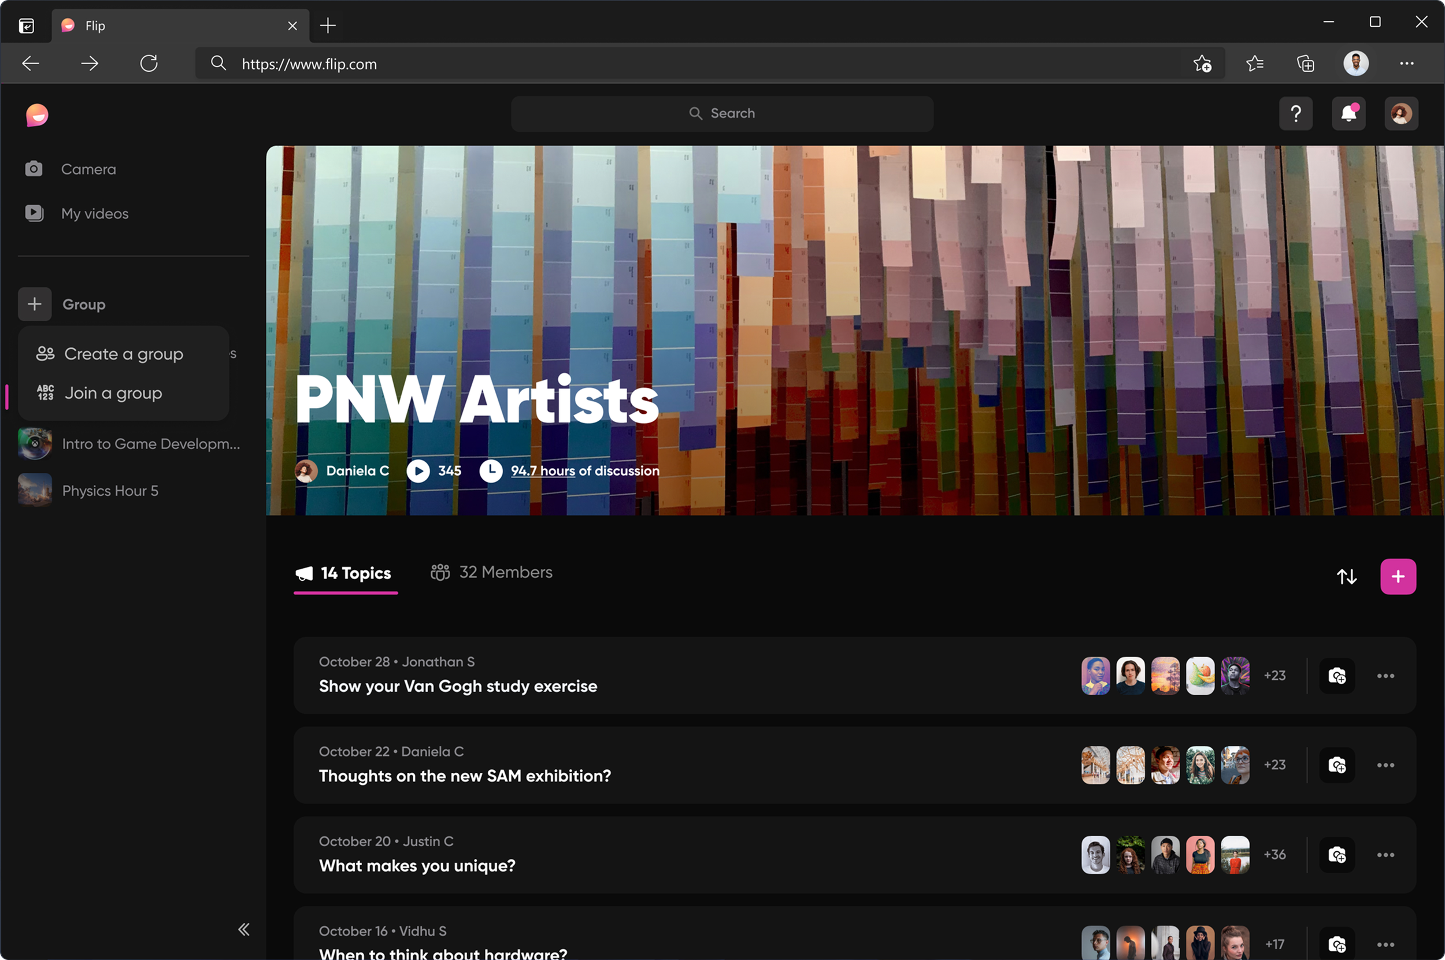Click the help question mark icon
The width and height of the screenshot is (1445, 960).
1296,114
